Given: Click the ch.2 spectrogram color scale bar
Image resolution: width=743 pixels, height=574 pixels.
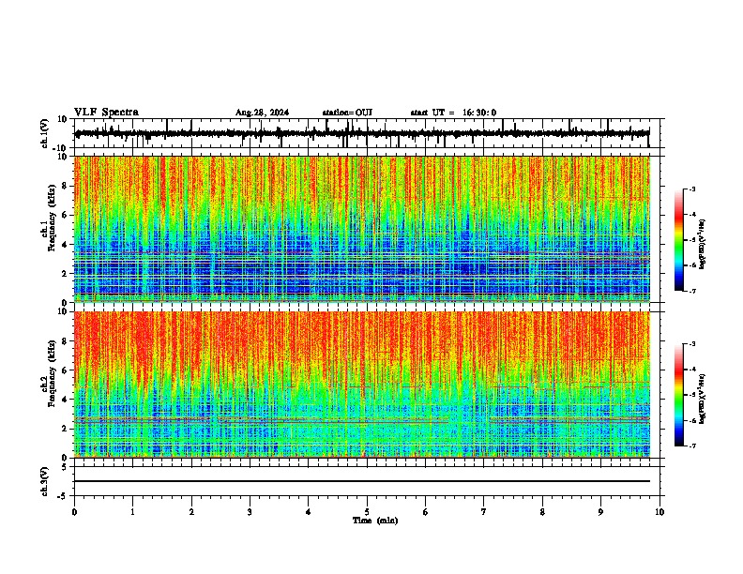Looking at the screenshot, I should 679,395.
